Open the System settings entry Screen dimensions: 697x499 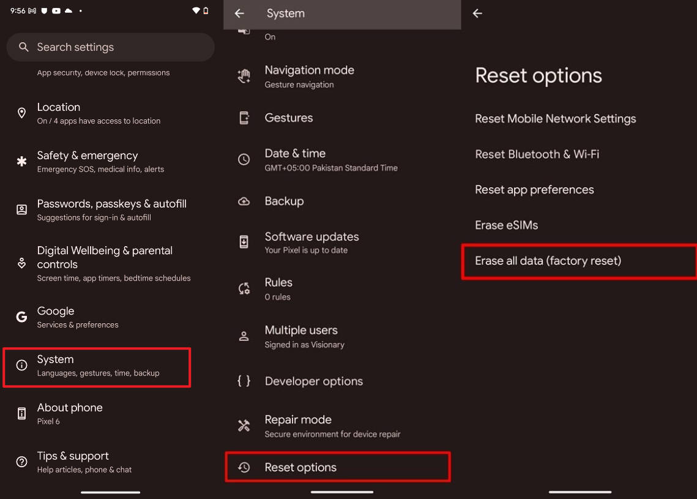(x=97, y=366)
